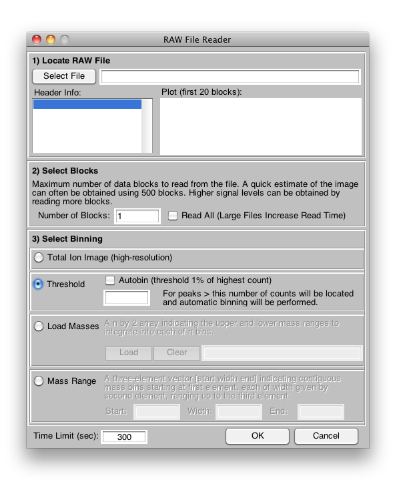
Task: Minimize the window with yellow button
Action: pos(51,39)
